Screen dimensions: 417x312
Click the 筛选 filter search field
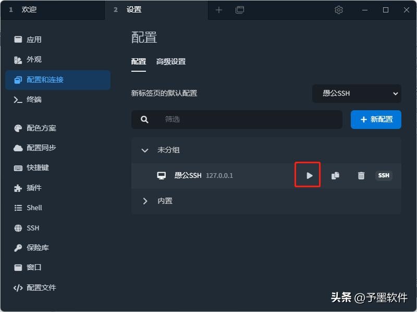tap(245, 119)
